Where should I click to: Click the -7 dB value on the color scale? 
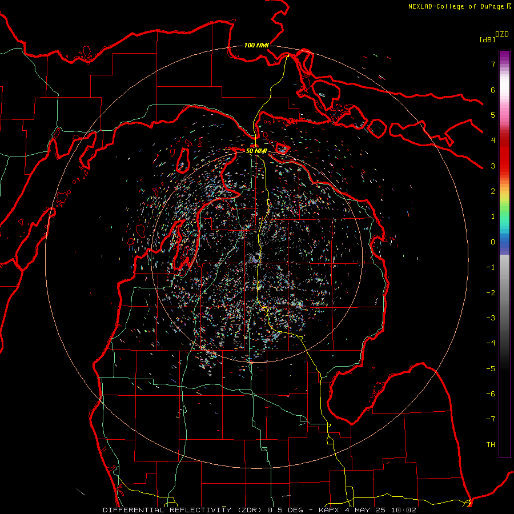click(x=491, y=419)
